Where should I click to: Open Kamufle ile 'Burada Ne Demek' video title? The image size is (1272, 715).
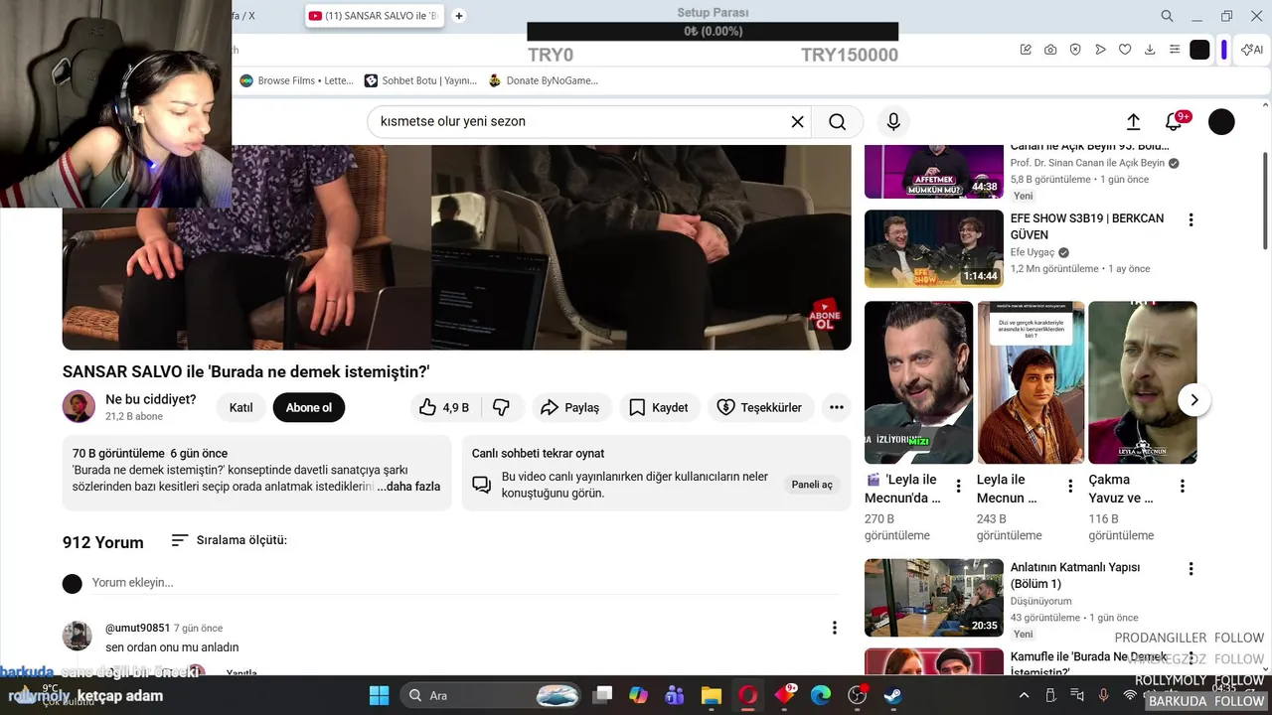click(x=1089, y=664)
